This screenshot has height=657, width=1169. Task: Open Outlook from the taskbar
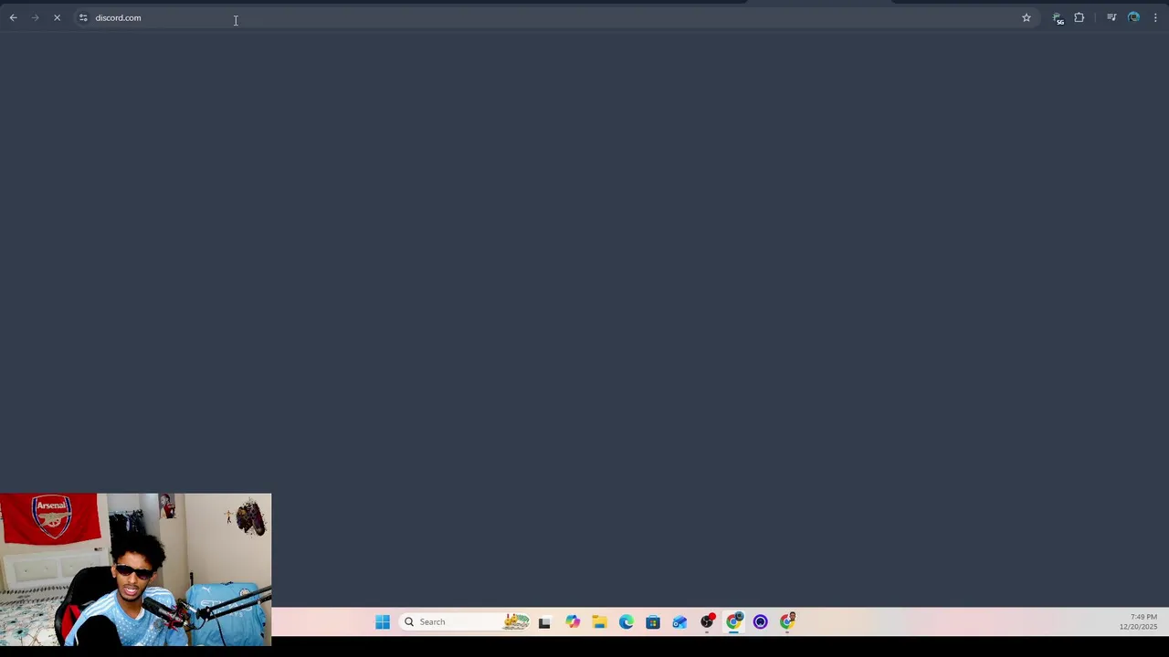(679, 622)
